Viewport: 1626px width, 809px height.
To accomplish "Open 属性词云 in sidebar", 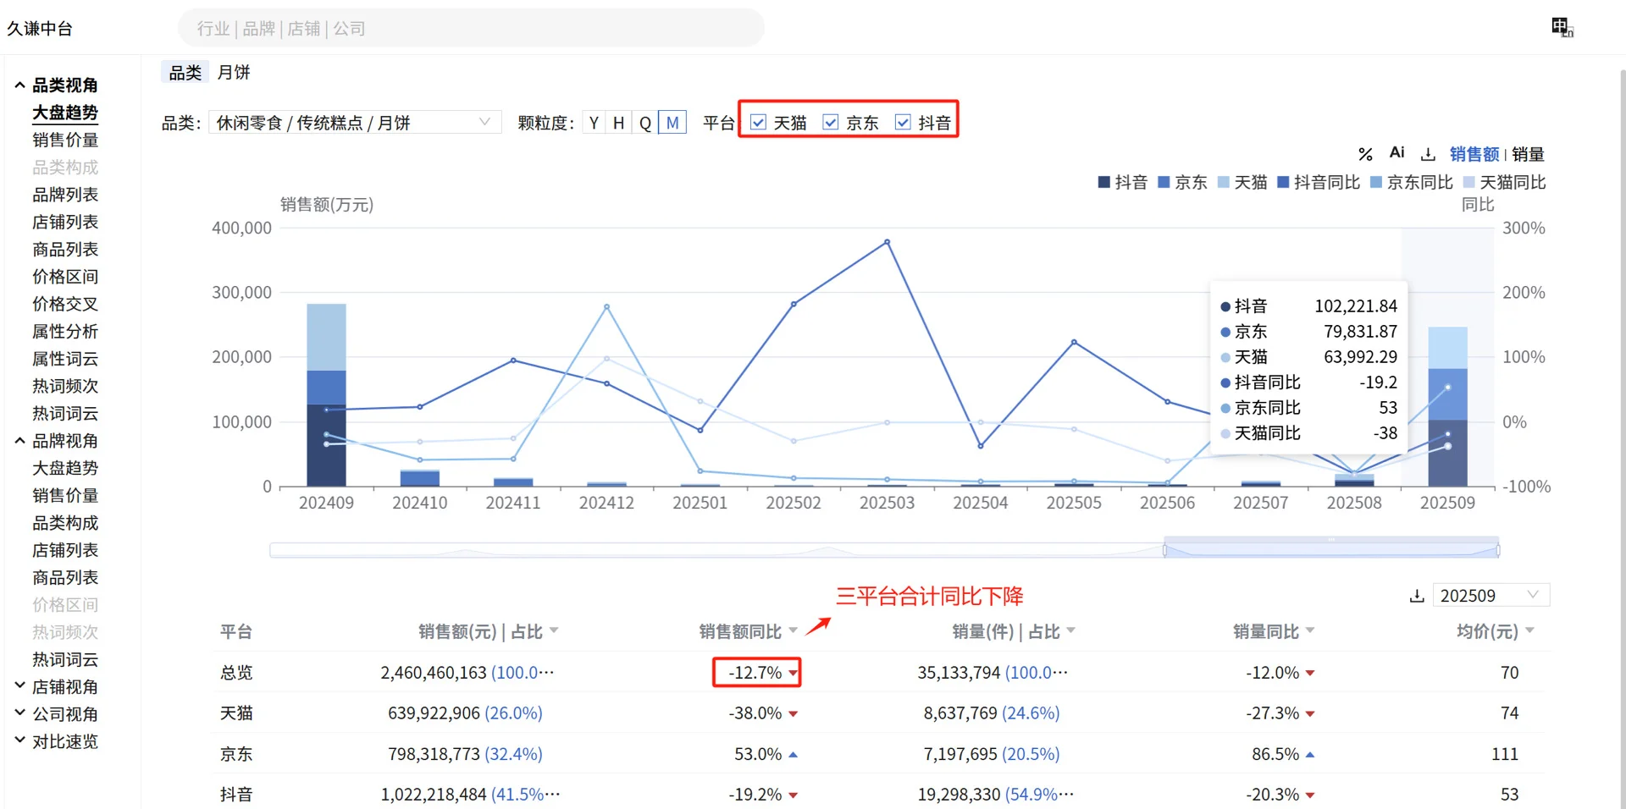I will coord(65,359).
